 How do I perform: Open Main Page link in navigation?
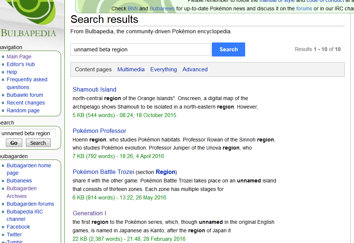[x=19, y=57]
